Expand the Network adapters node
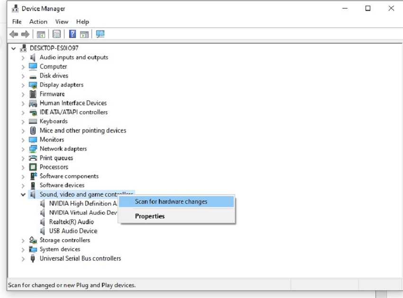Image resolution: width=403 pixels, height=298 pixels. click(23, 149)
